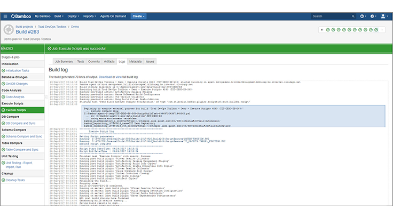This screenshot has width=393, height=219.
Task: Go to previous build with back arrow
Action: pos(322,30)
